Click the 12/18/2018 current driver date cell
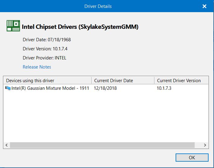 pyautogui.click(x=105, y=88)
